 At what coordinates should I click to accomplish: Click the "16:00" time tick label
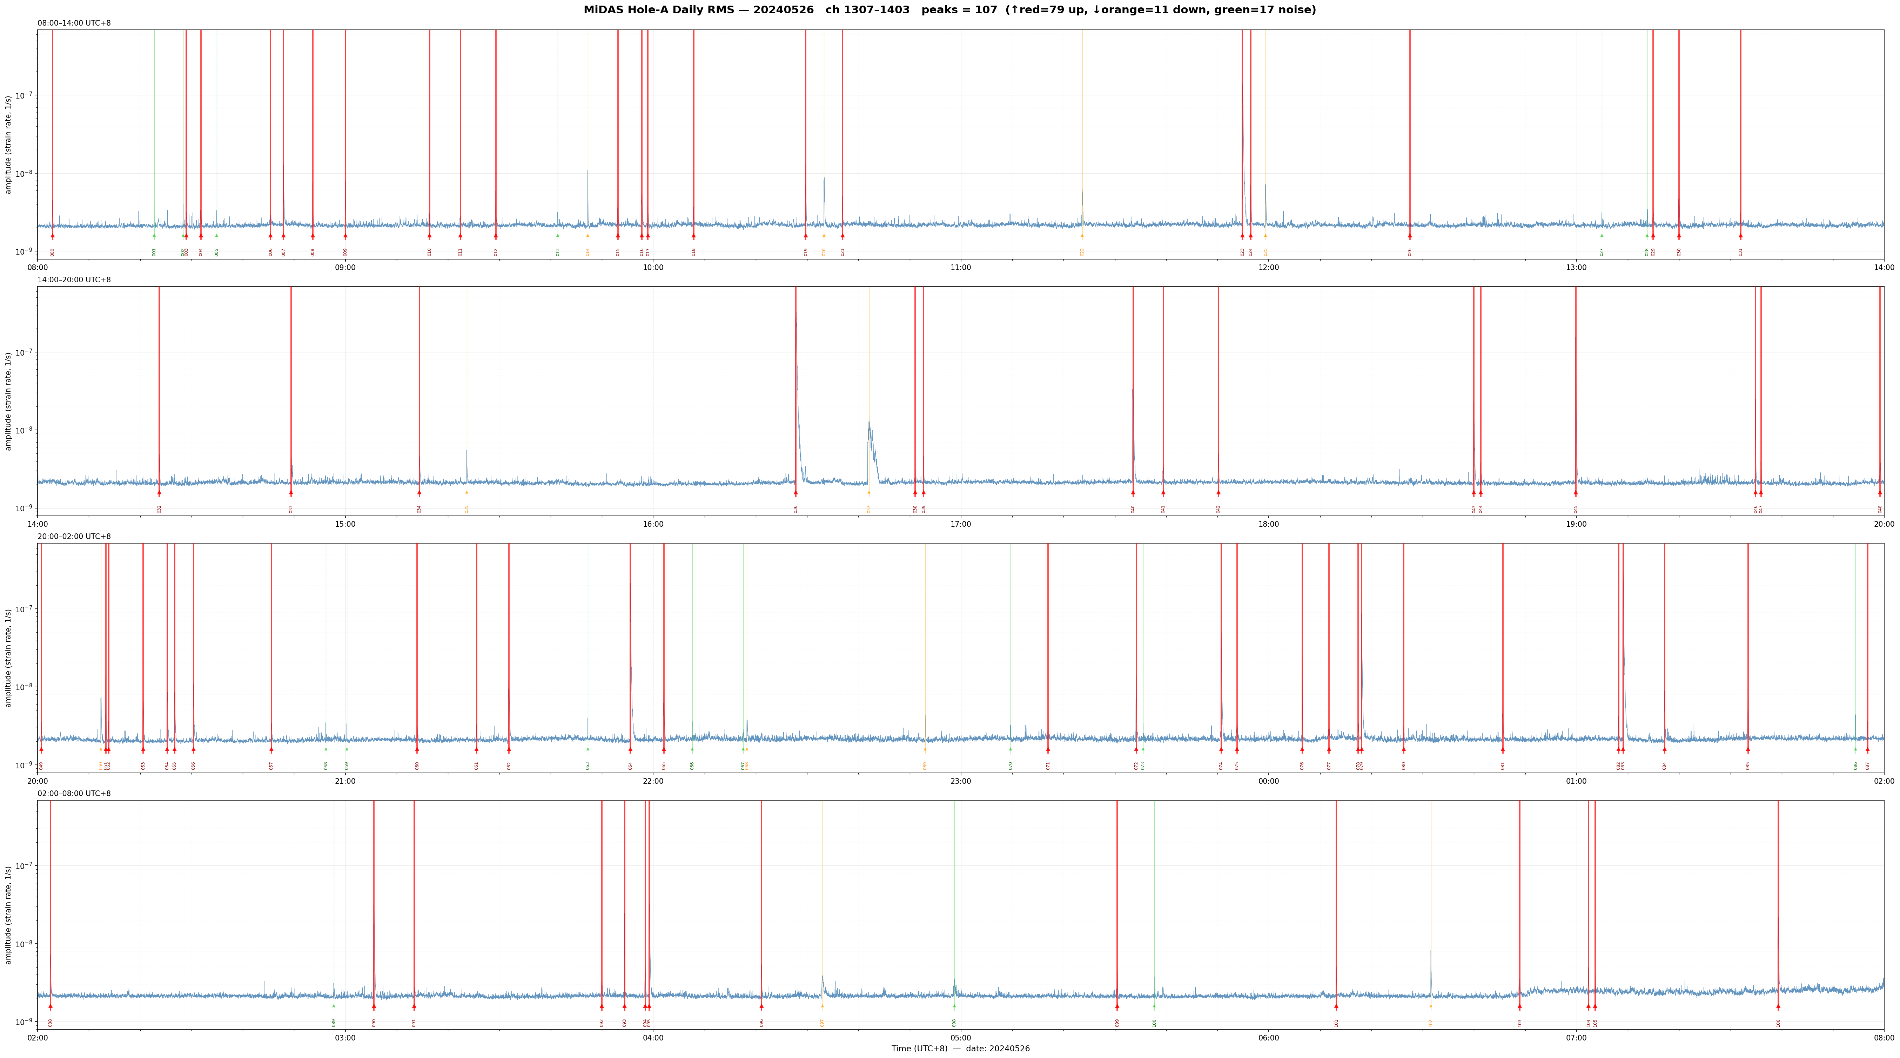(x=653, y=524)
